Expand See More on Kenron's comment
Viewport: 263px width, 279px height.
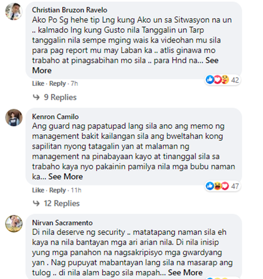point(66,177)
